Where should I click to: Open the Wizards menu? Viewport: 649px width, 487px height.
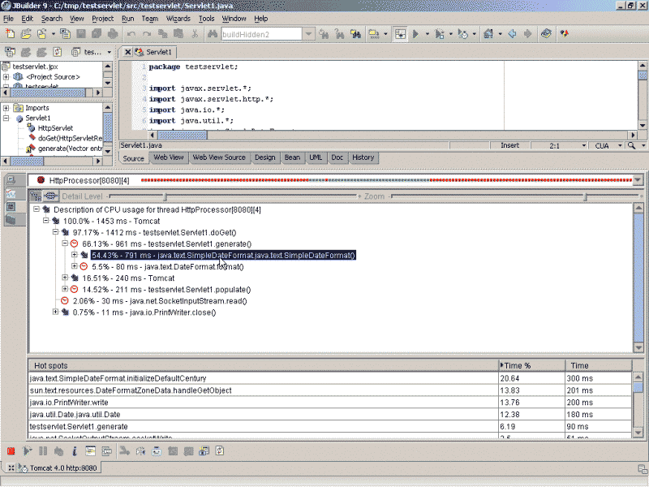click(x=178, y=18)
